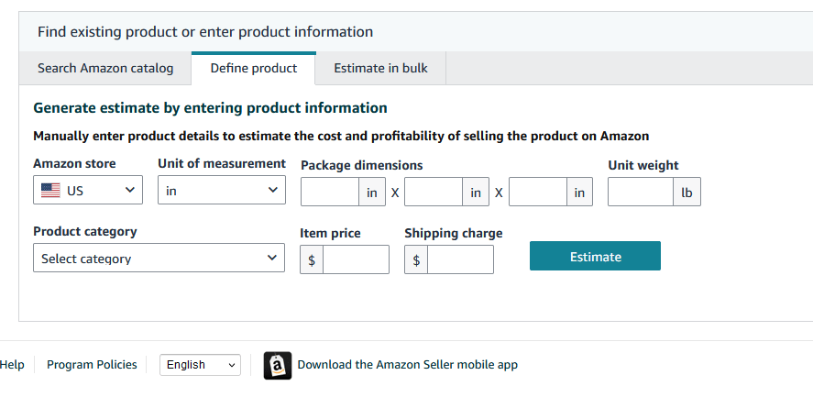Open the Product category dropdown

pyautogui.click(x=159, y=258)
